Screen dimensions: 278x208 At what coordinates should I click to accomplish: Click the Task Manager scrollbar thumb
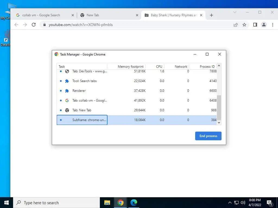pyautogui.click(x=219, y=108)
